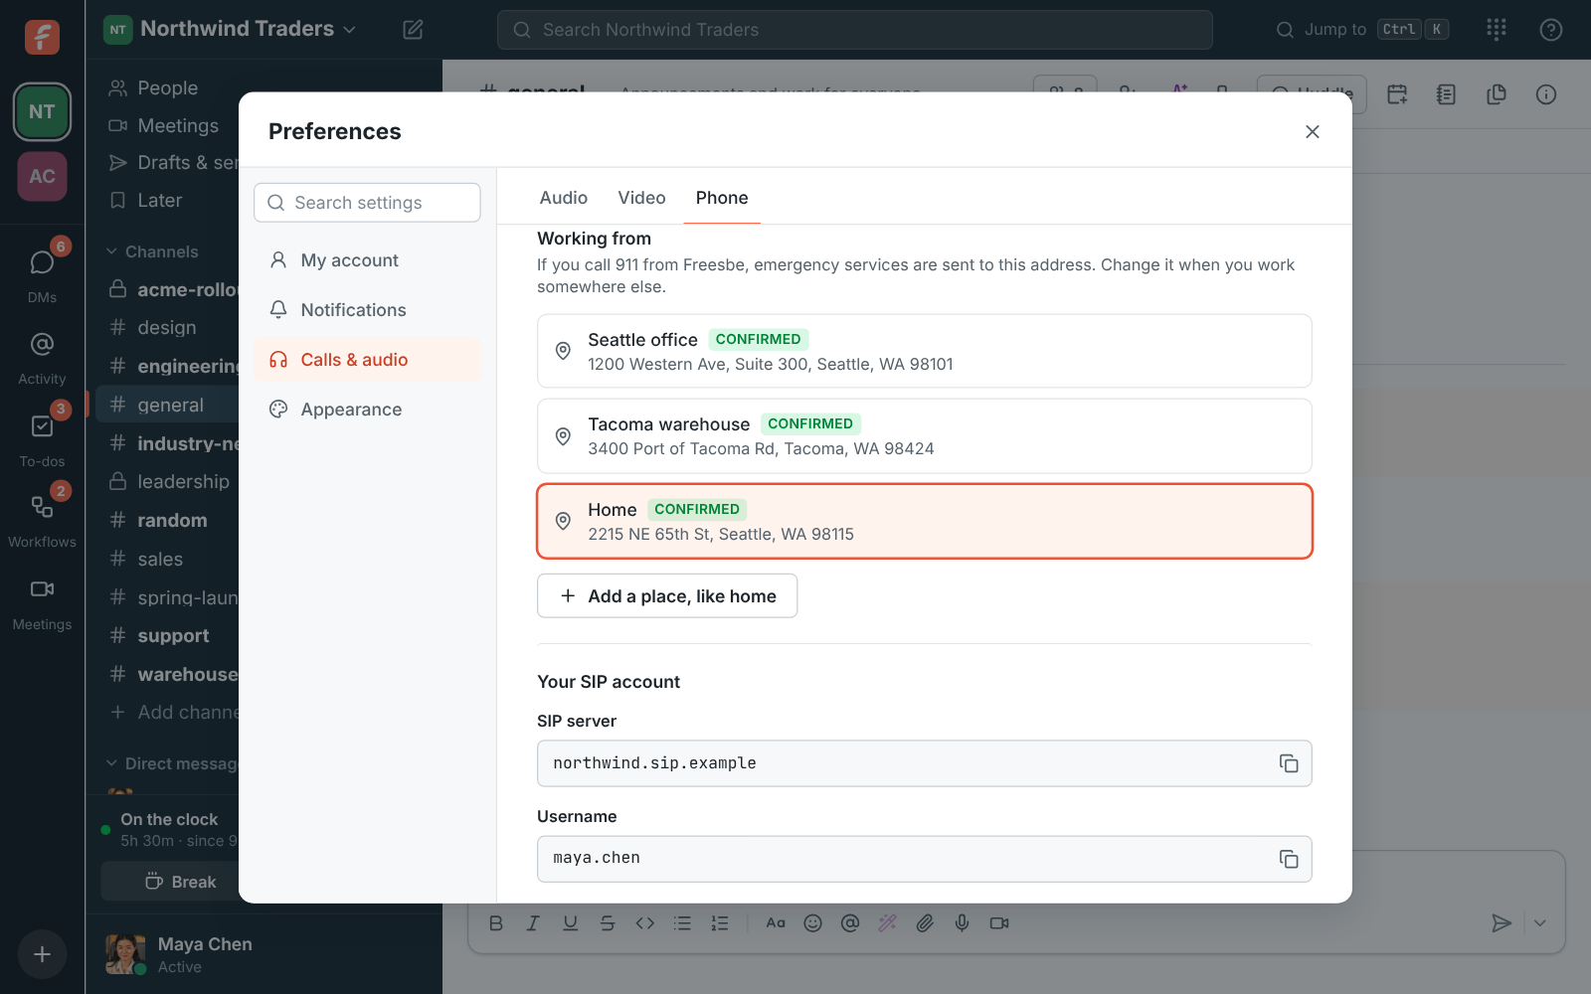1591x994 pixels.
Task: Open the help question mark icon
Action: point(1550,30)
